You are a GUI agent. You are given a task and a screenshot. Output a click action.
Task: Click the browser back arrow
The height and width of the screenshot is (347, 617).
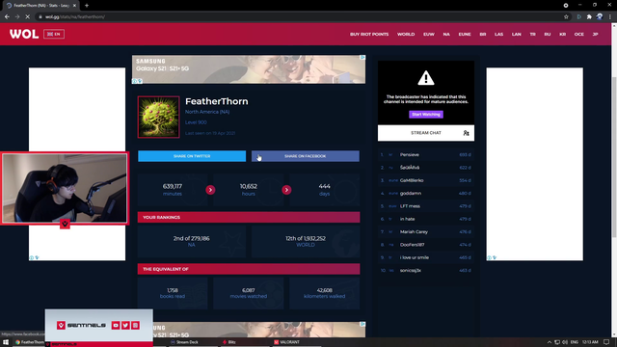7,17
